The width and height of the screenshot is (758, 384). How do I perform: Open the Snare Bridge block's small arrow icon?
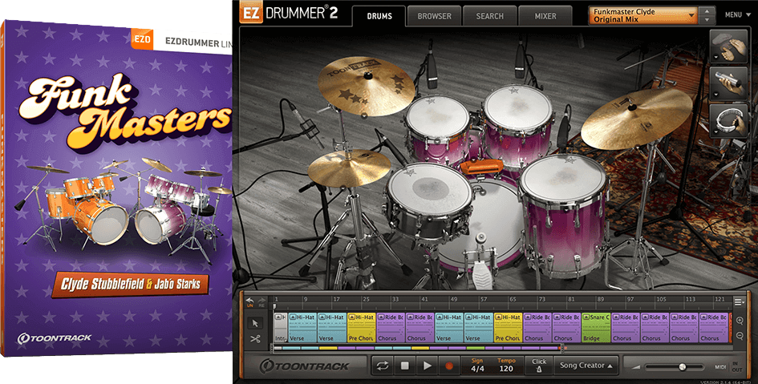(586, 317)
